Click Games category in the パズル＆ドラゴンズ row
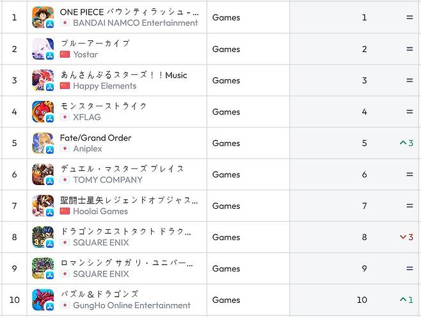This screenshot has height=317, width=421. point(226,300)
